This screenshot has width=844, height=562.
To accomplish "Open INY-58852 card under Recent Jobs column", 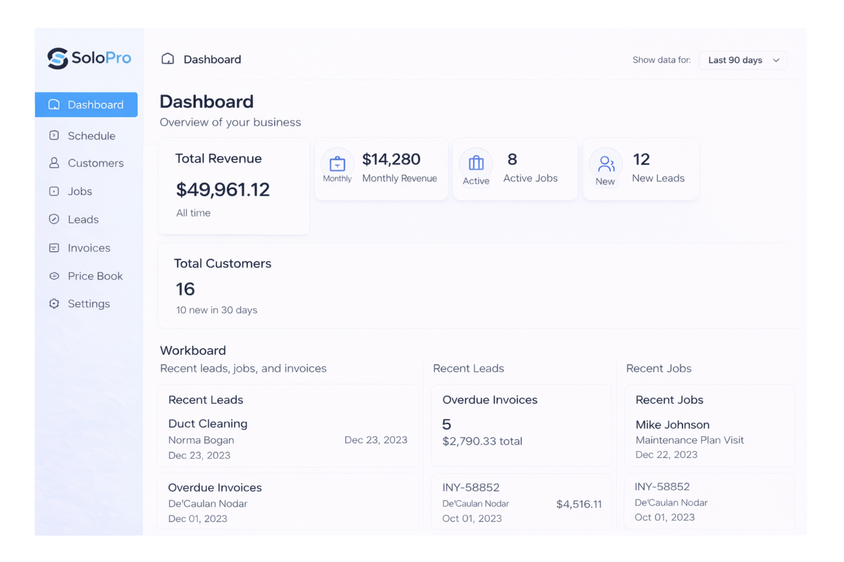I will click(x=710, y=502).
